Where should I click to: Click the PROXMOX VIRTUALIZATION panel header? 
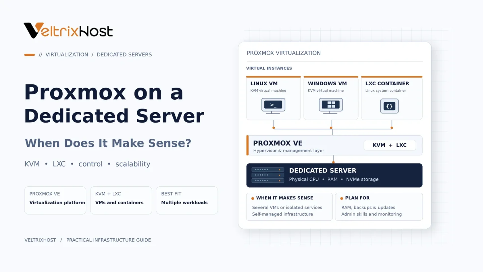pyautogui.click(x=284, y=53)
